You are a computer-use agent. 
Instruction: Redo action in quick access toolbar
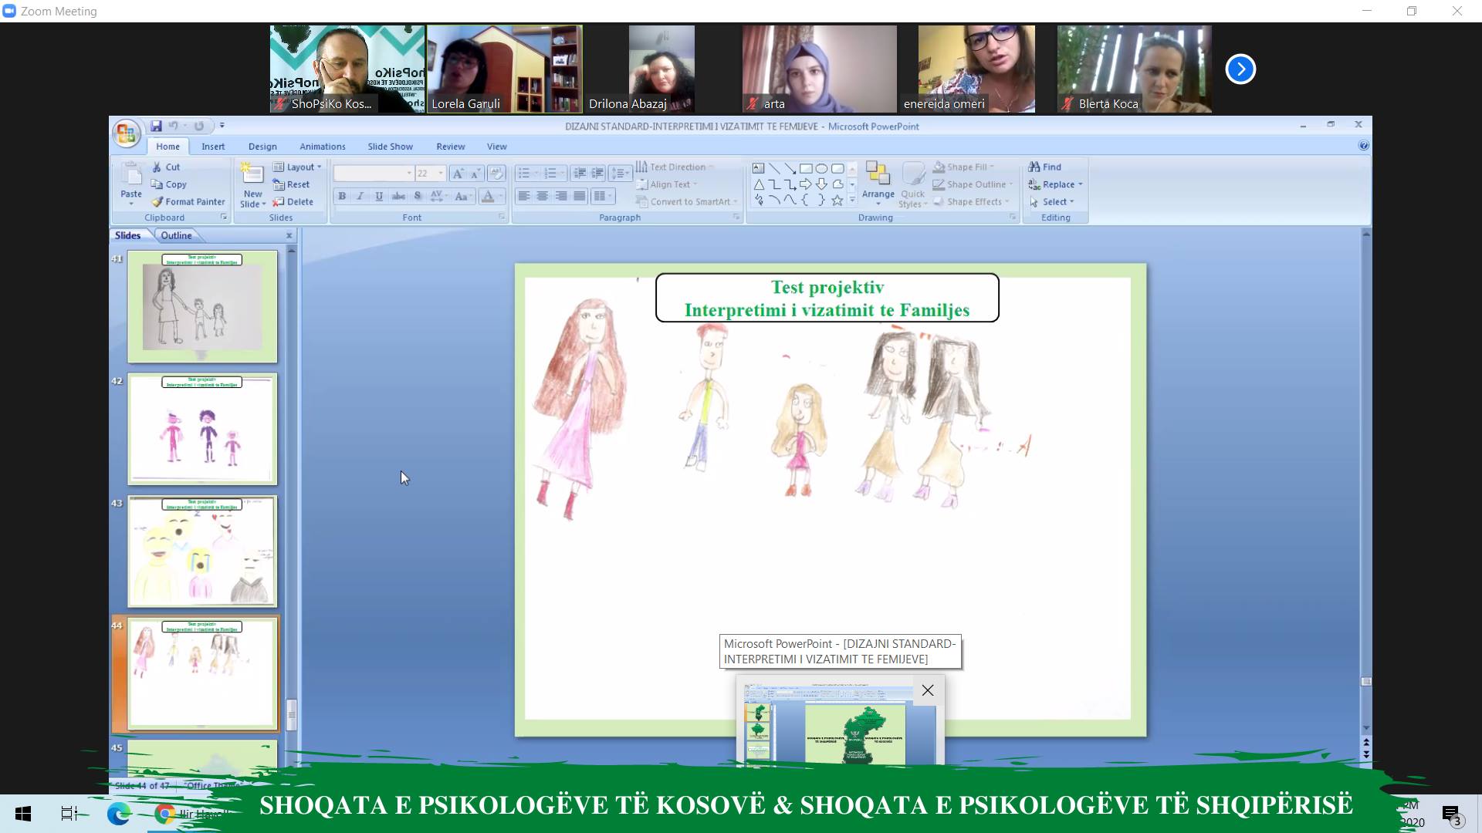click(x=199, y=126)
